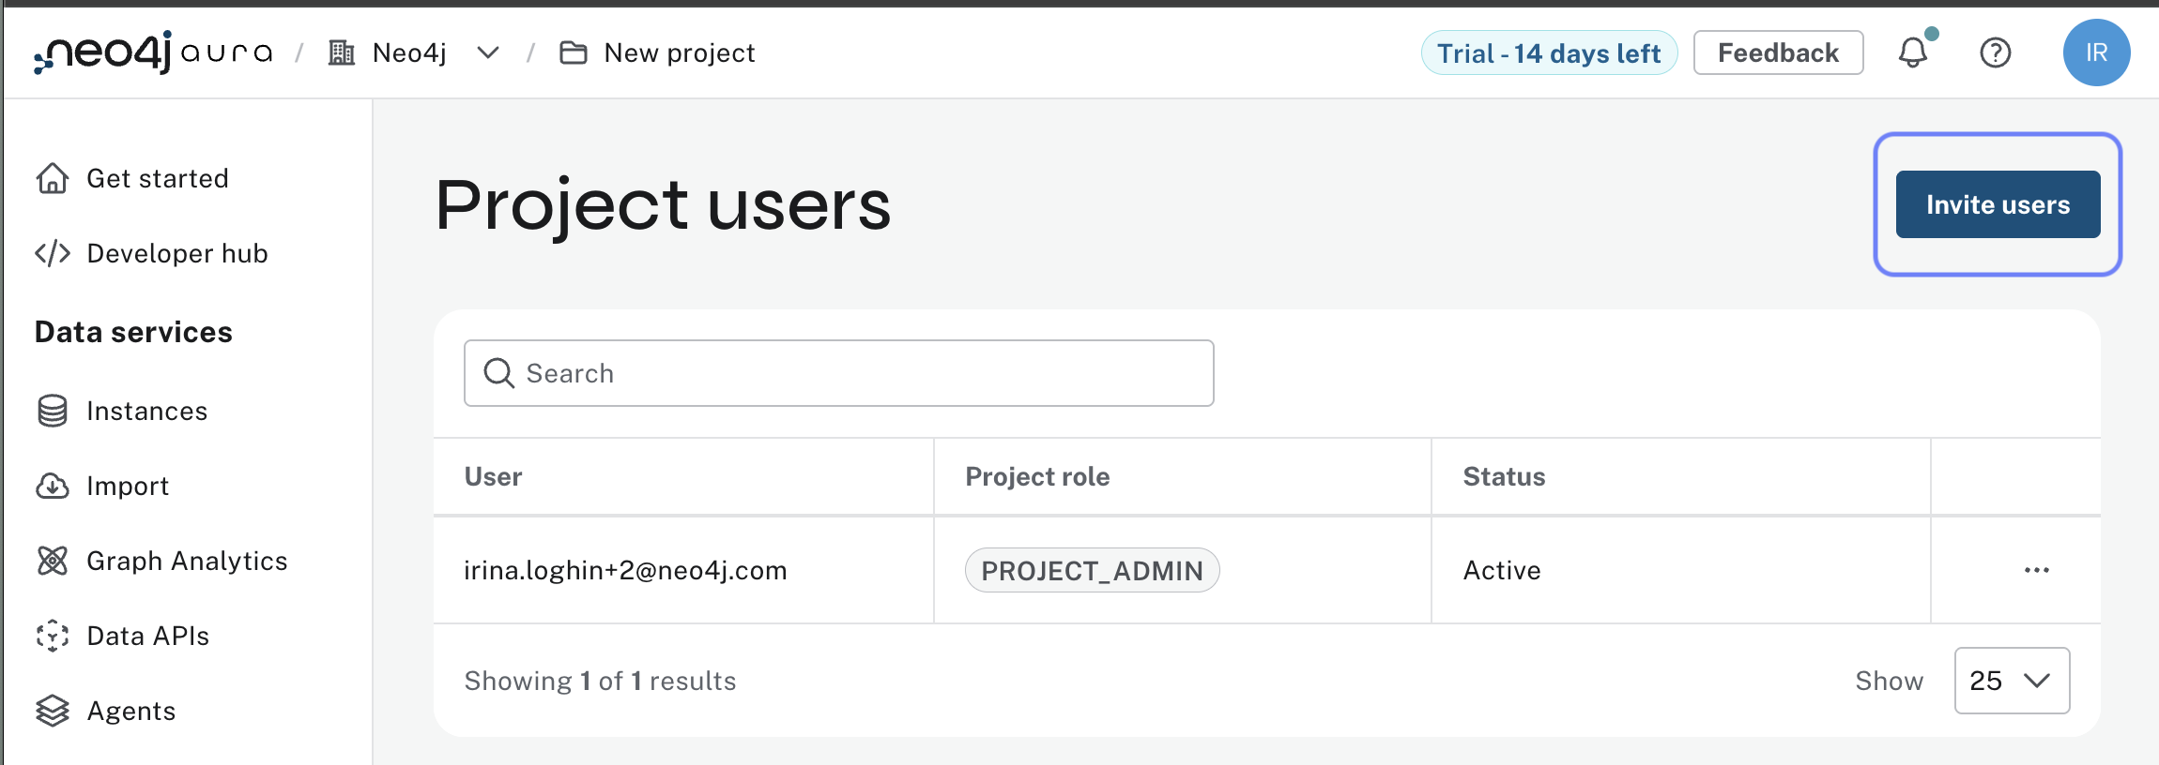Click the Trial - 14 days left badge

pos(1549,52)
